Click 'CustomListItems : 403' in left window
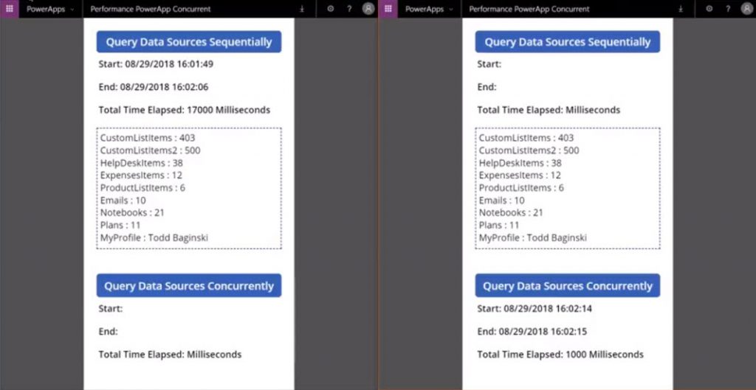Image resolution: width=756 pixels, height=390 pixels. (148, 138)
